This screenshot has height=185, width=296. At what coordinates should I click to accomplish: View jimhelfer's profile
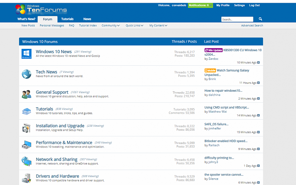click(x=215, y=129)
